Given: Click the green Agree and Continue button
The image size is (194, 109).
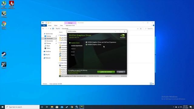Looking at the screenshot, I should tap(106, 72).
